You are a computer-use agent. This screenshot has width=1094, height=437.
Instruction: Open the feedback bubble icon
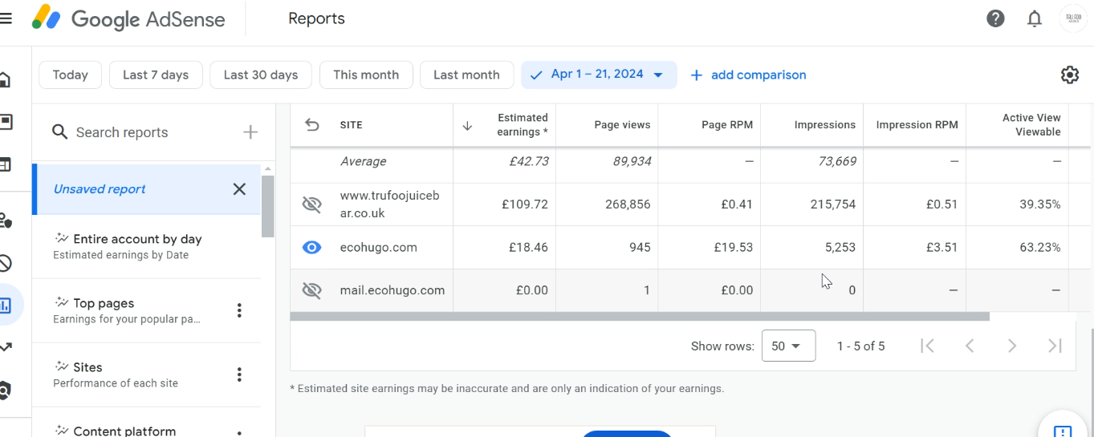coord(1063,431)
